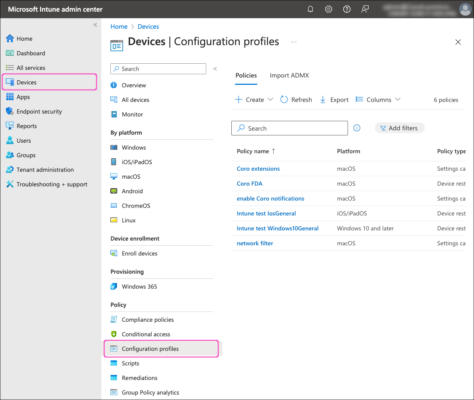Click the Export download icon
This screenshot has height=400, width=474.
[x=323, y=99]
